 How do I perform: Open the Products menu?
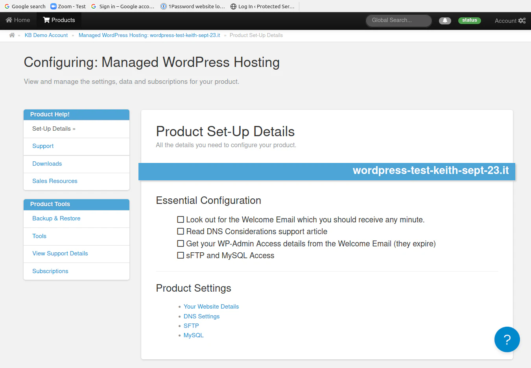pyautogui.click(x=59, y=20)
